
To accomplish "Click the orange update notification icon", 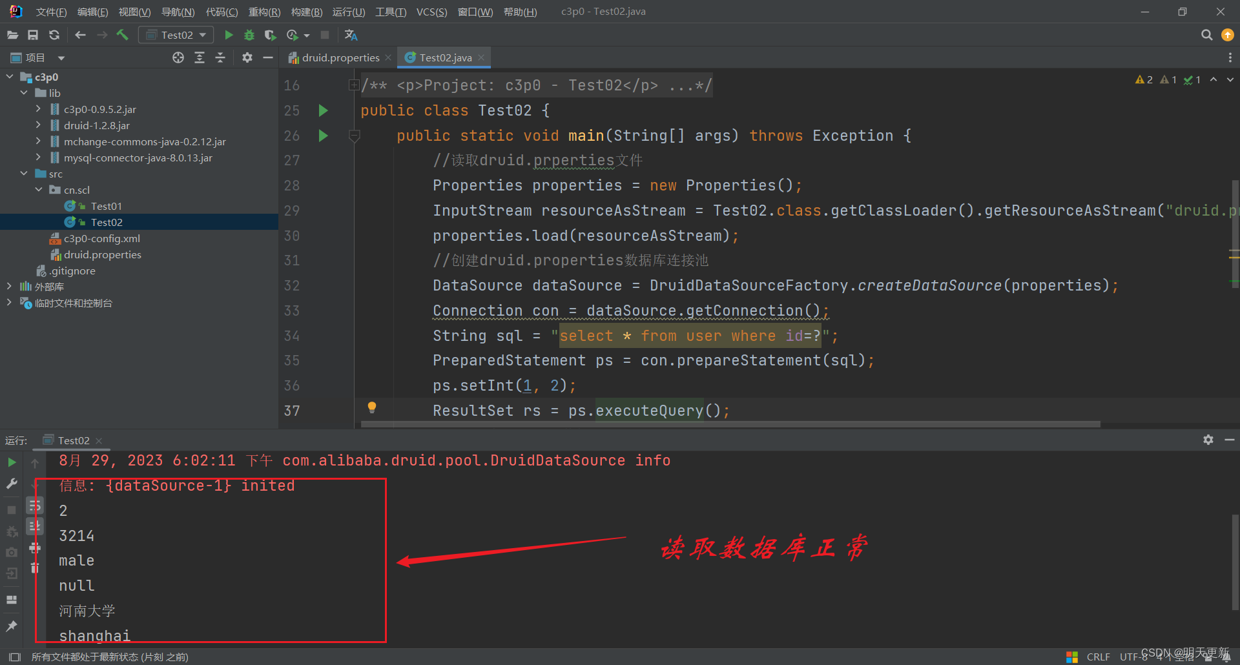I will tap(1228, 35).
